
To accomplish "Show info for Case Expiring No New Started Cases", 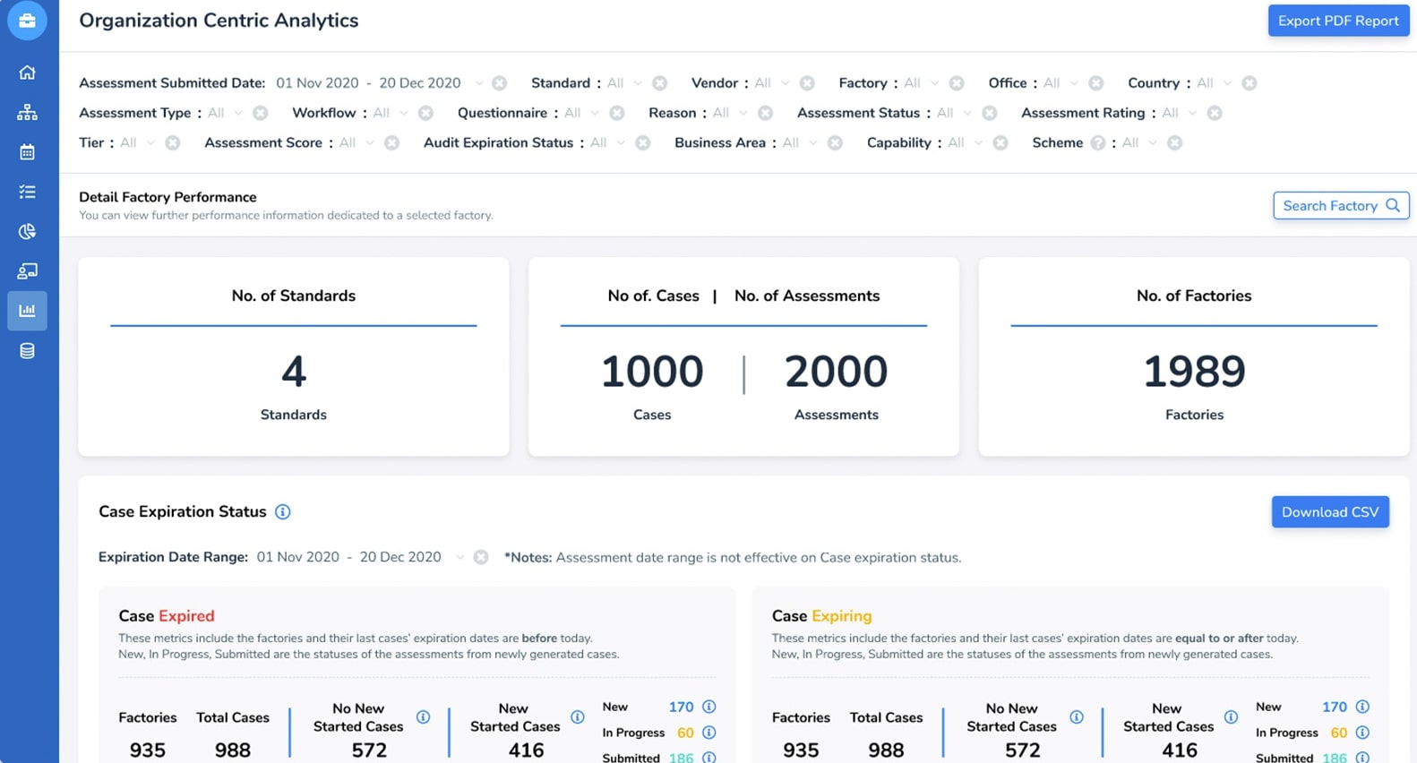I will click(x=1077, y=717).
